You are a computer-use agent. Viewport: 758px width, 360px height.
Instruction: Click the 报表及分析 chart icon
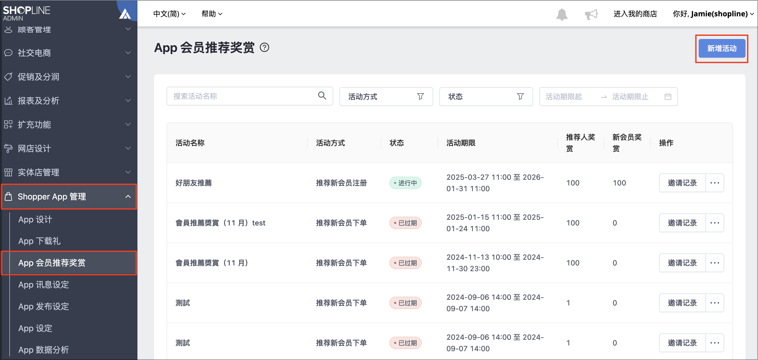point(8,101)
